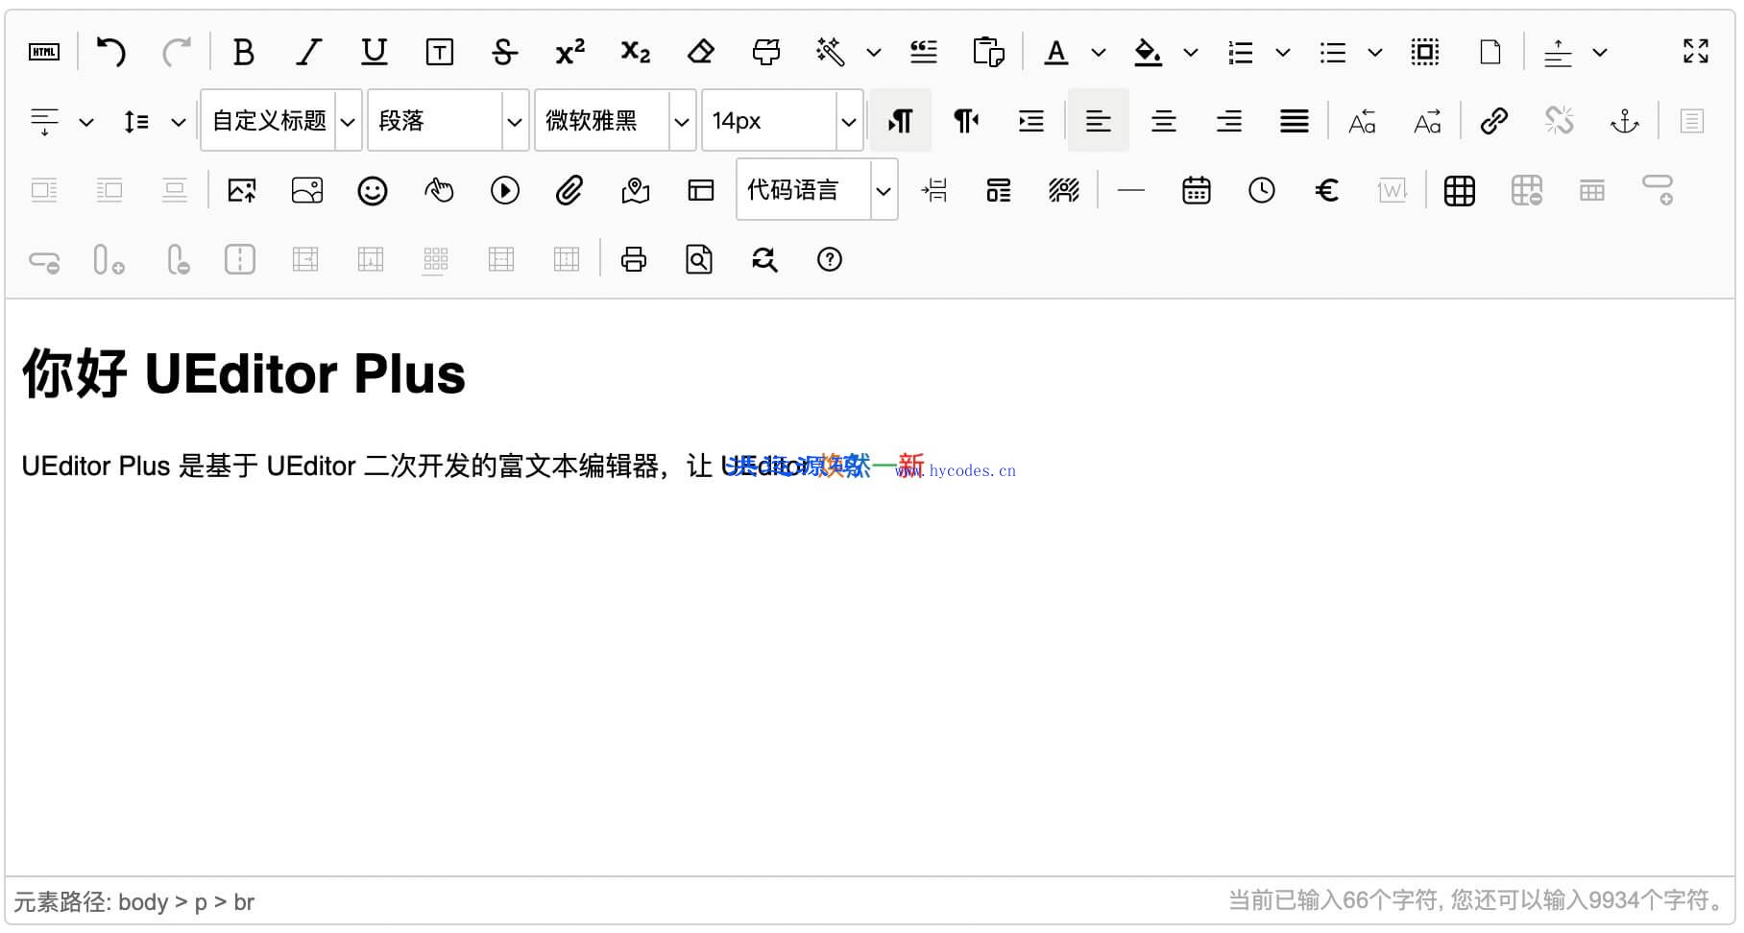Apply subscript formatting
The width and height of the screenshot is (1744, 933).
[636, 52]
